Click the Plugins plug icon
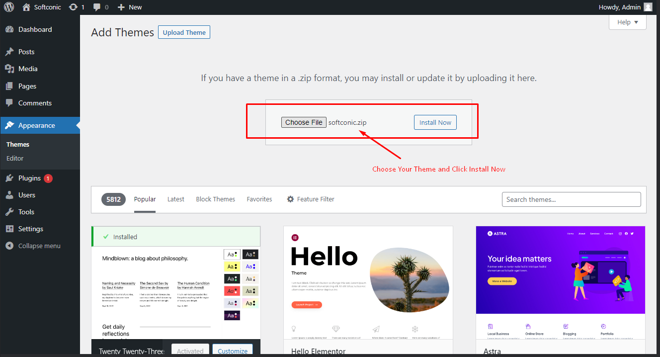Viewport: 660px width, 357px height. coord(9,178)
